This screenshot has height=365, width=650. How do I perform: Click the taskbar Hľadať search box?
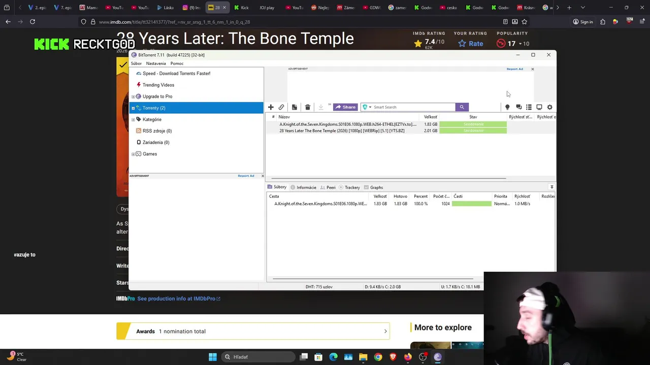[x=257, y=357]
